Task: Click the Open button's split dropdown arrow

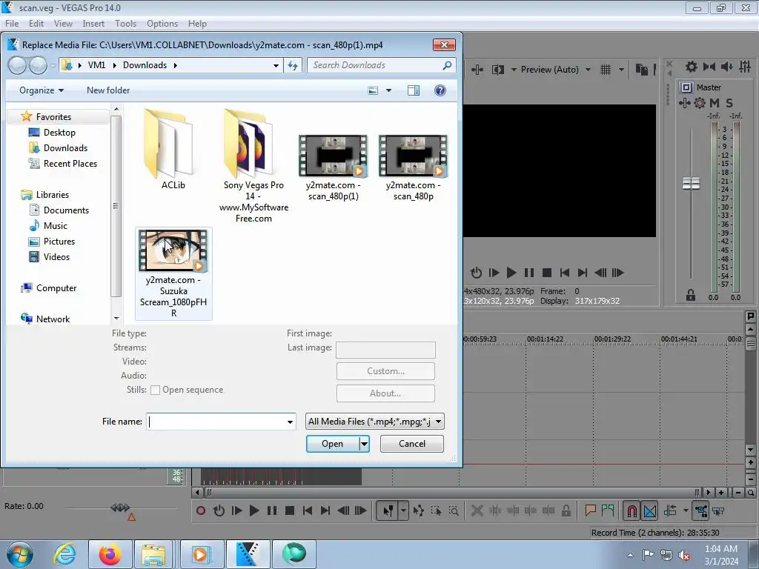Action: click(x=364, y=444)
